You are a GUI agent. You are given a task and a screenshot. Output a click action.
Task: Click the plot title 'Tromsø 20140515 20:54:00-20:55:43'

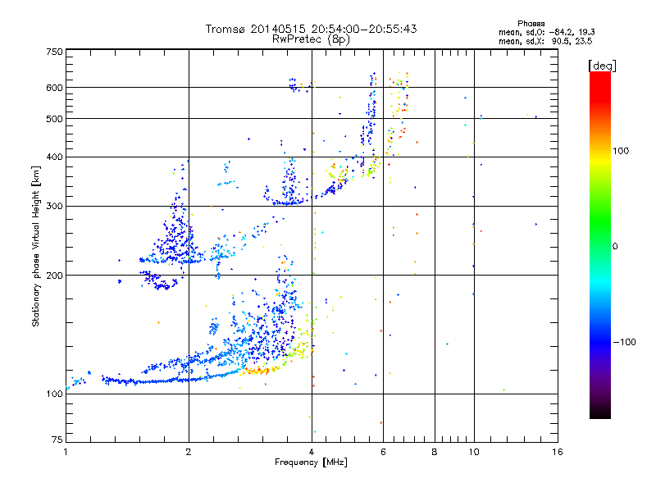point(311,29)
